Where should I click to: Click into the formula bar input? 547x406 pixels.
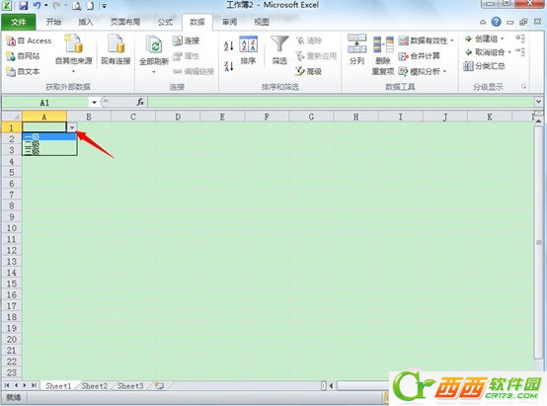pyautogui.click(x=341, y=102)
